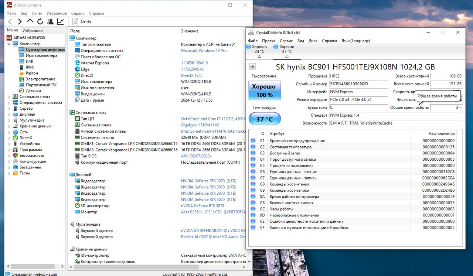Open the AIDA64 graph chart toolbar icon

tap(60, 21)
